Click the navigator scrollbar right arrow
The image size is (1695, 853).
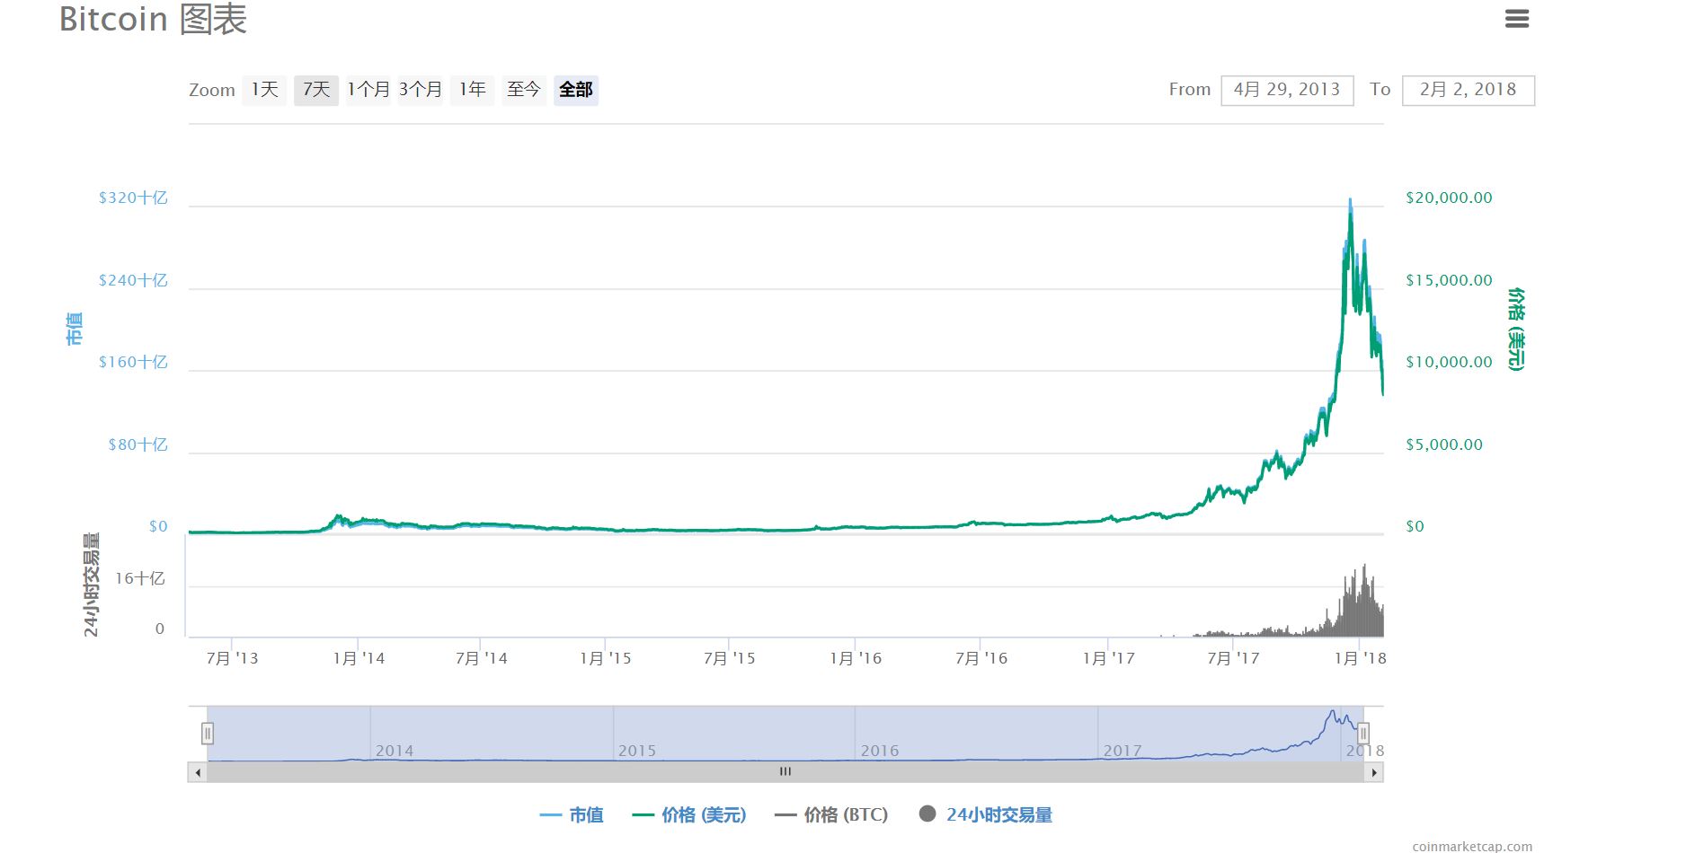1373,772
